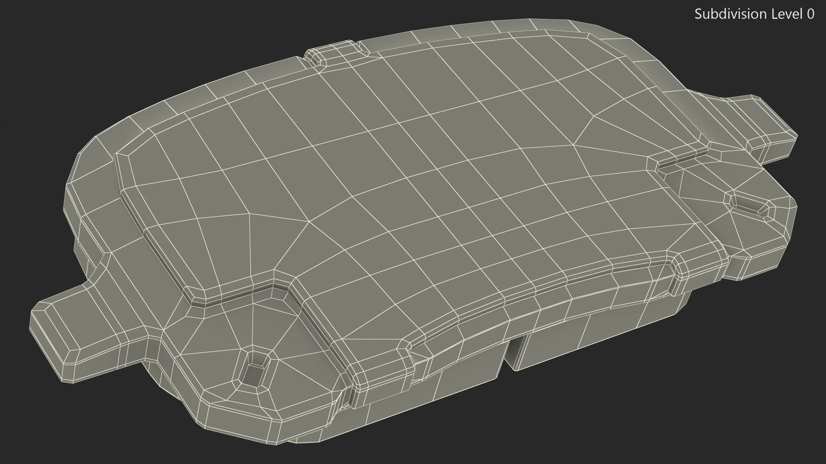Click the central pole vertex with converging edges
Viewport: 826px width, 464px height.
coord(309,222)
